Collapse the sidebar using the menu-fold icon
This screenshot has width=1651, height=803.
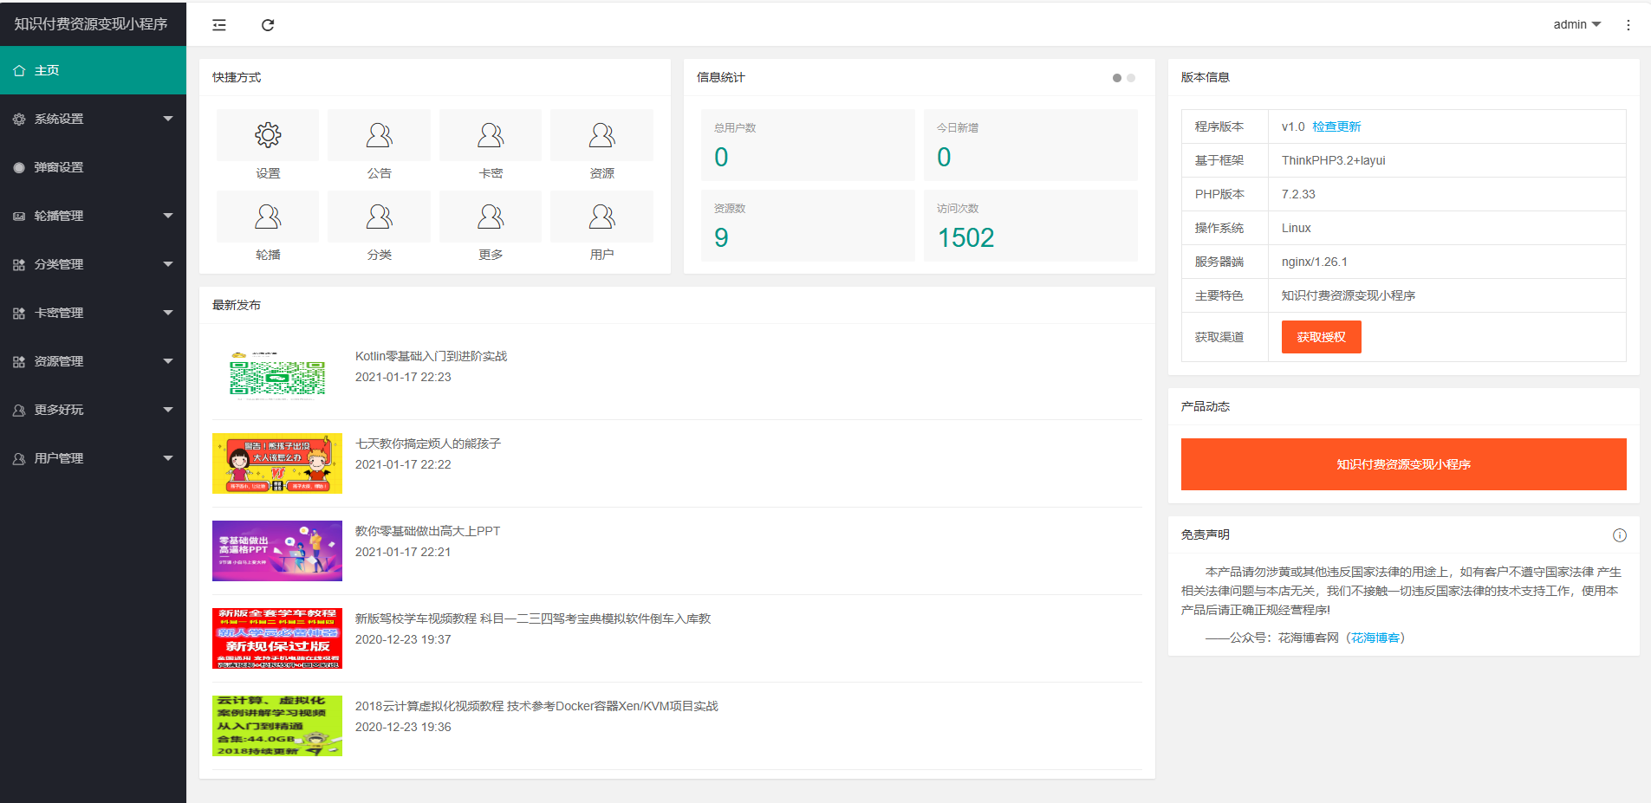(x=219, y=25)
